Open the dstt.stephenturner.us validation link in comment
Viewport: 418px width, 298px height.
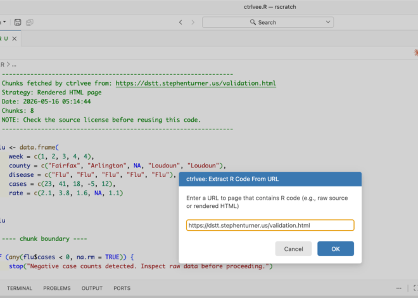pos(196,83)
